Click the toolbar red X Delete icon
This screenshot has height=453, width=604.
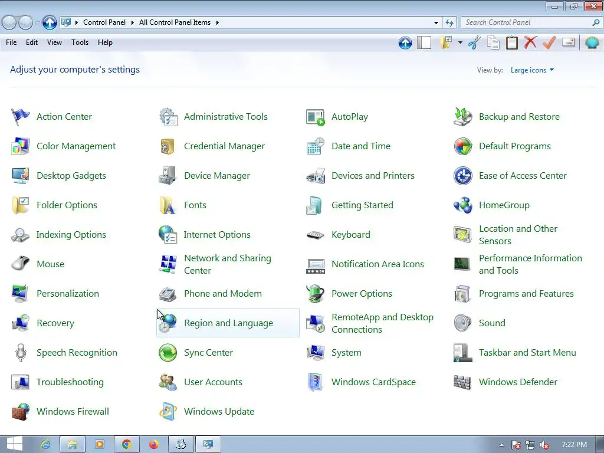(x=530, y=42)
